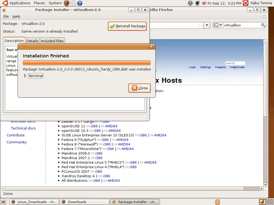Switch to the Details tab
The image size is (274, 205).
pyautogui.click(x=32, y=41)
